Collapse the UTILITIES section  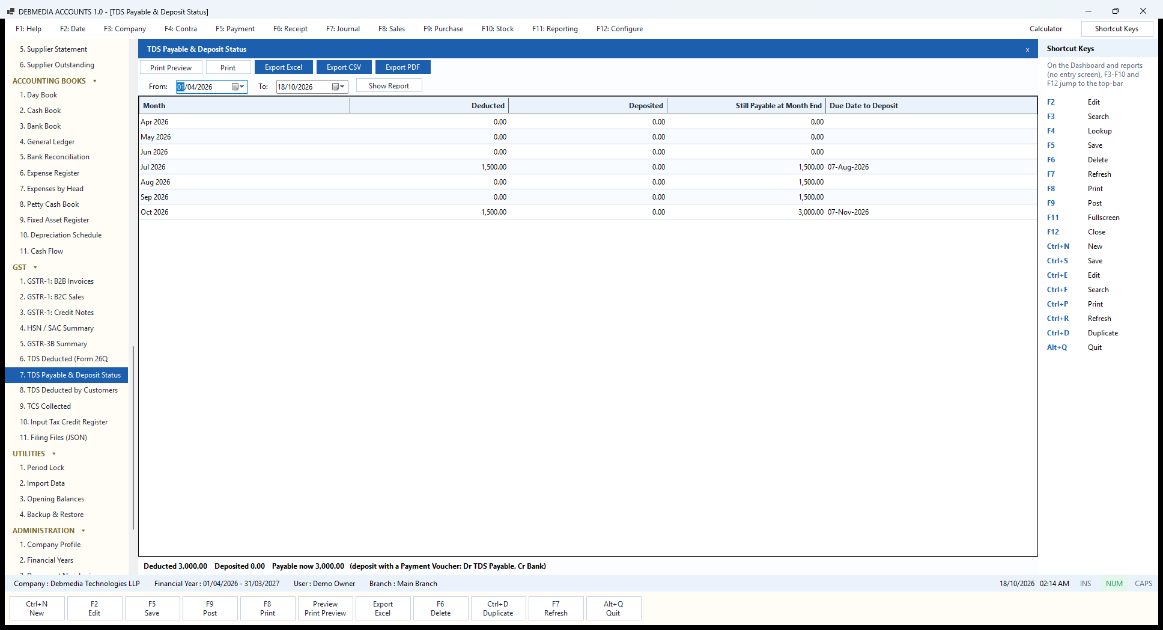click(x=53, y=454)
